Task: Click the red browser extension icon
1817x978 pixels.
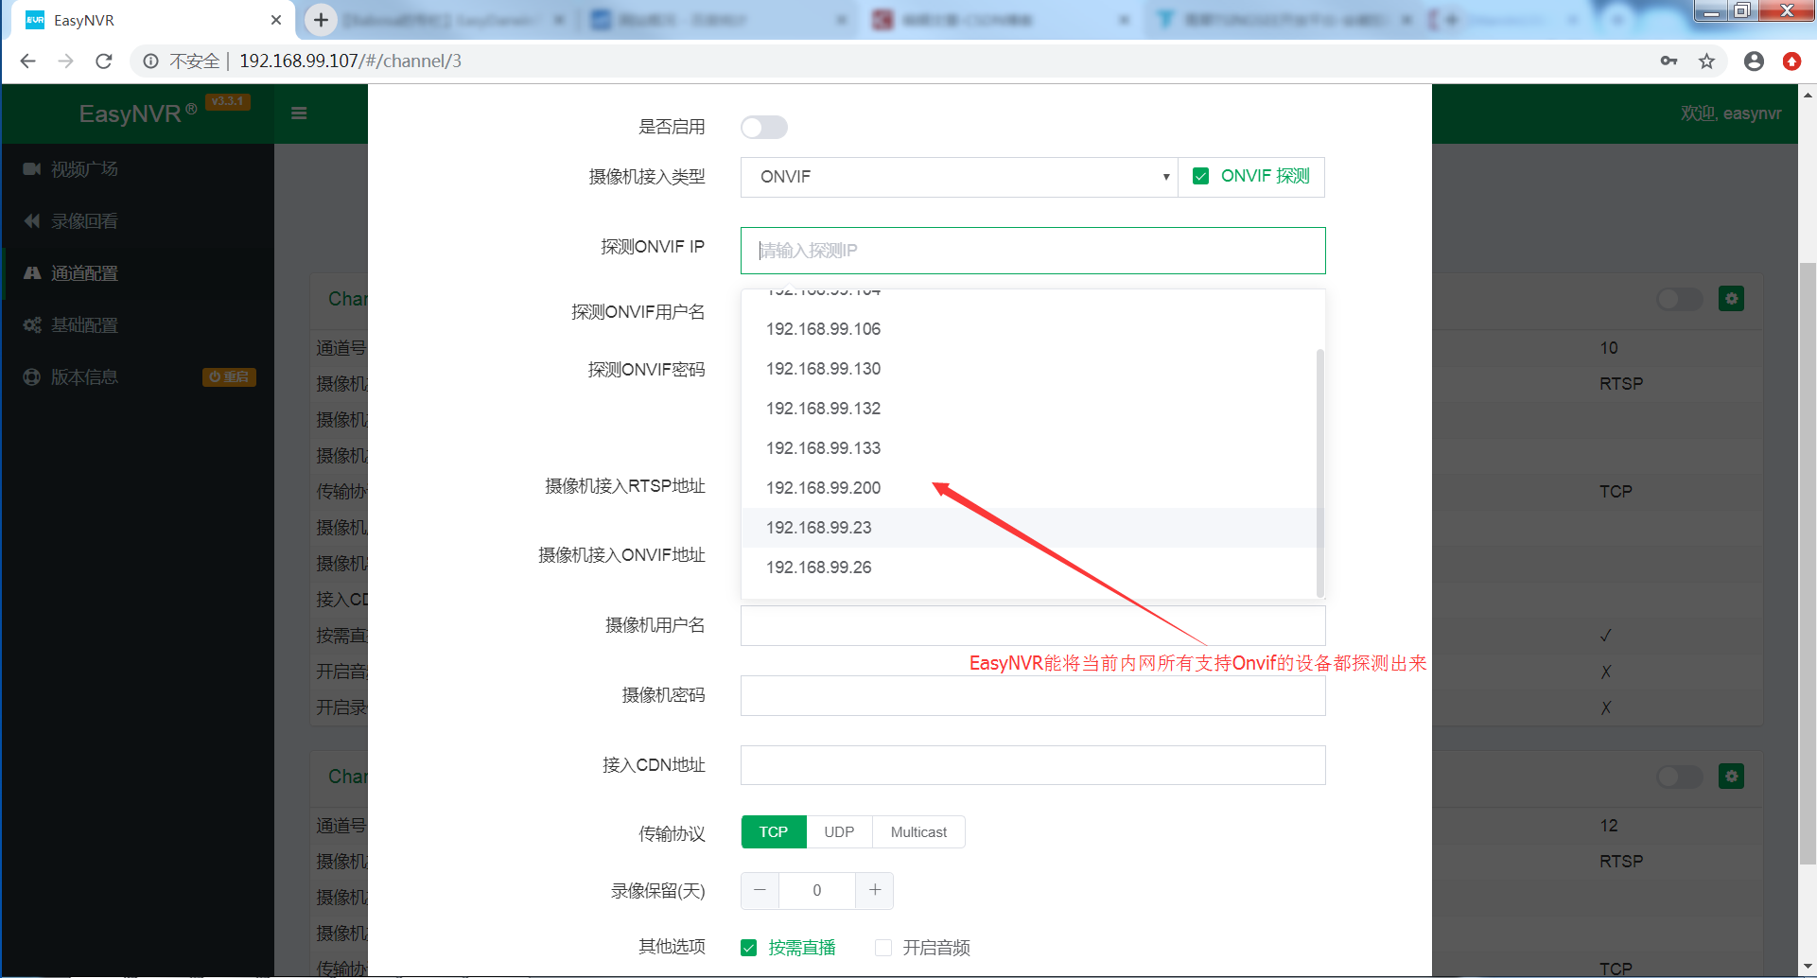Action: click(x=1791, y=61)
